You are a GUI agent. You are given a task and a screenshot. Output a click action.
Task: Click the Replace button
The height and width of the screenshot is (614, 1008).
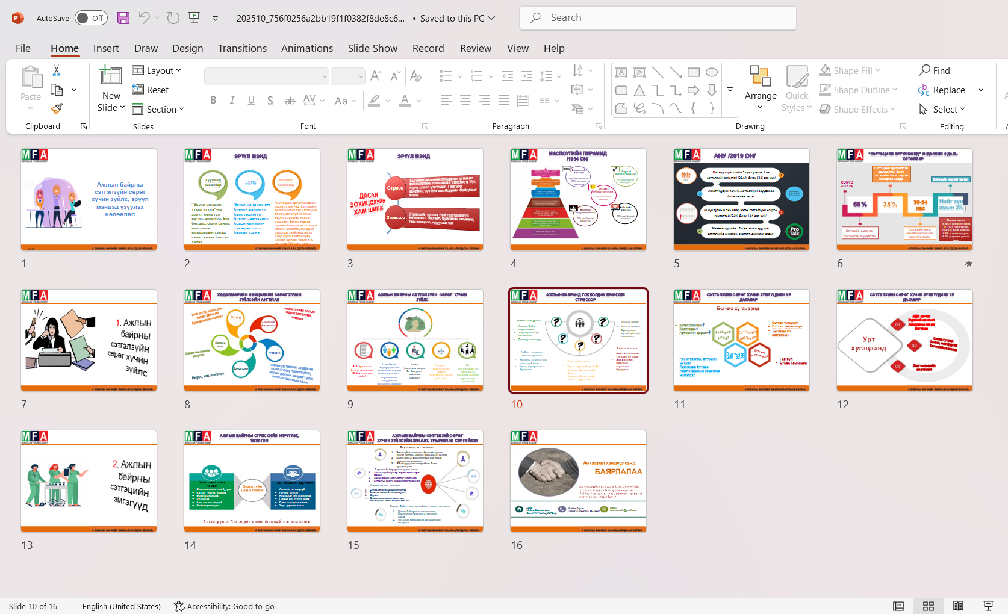[x=943, y=90]
